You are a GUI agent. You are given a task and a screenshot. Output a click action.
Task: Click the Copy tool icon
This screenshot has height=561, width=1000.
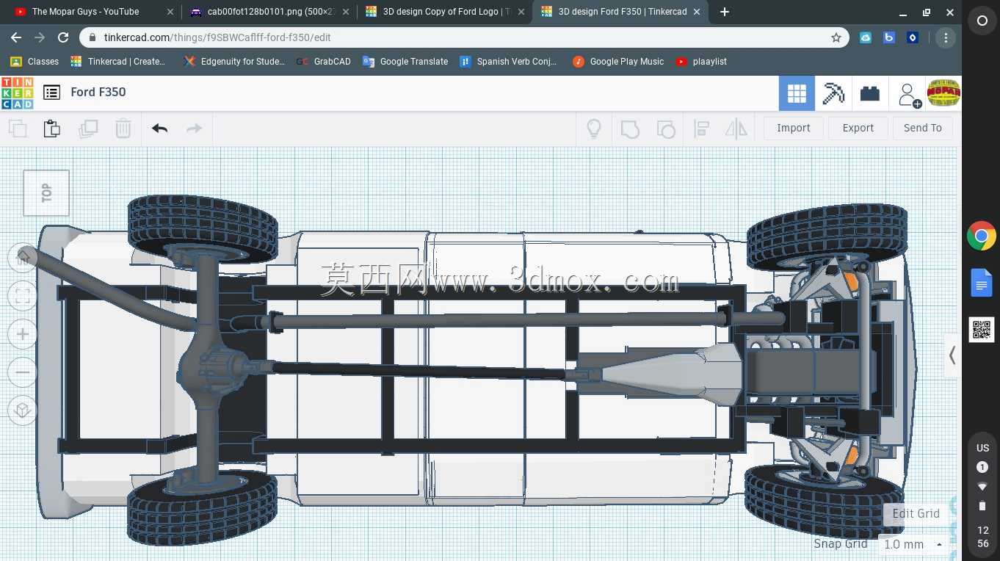coord(18,129)
